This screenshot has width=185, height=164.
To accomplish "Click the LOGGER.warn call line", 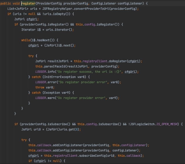I will pyautogui.click(x=77, y=98).
